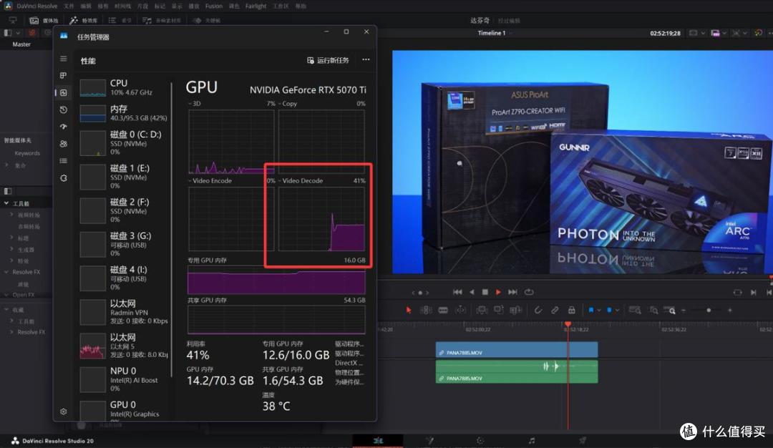Open the blue marker color dropdown
Screen dimensions: 773x448
617,311
